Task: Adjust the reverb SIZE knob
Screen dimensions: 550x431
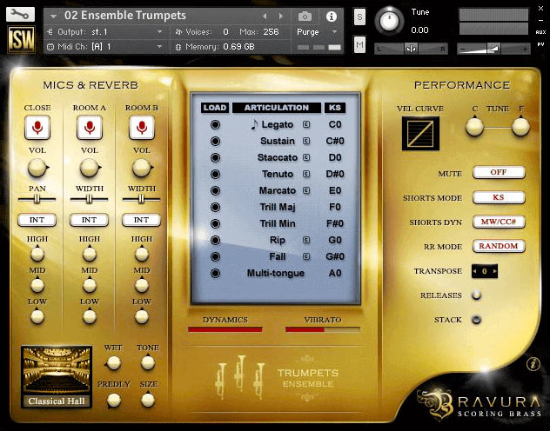Action: tap(148, 400)
